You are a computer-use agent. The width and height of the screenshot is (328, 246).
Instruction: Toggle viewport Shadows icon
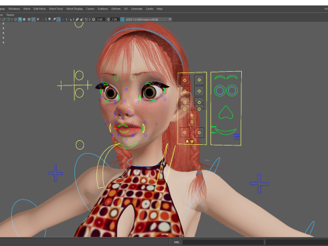[42, 19]
